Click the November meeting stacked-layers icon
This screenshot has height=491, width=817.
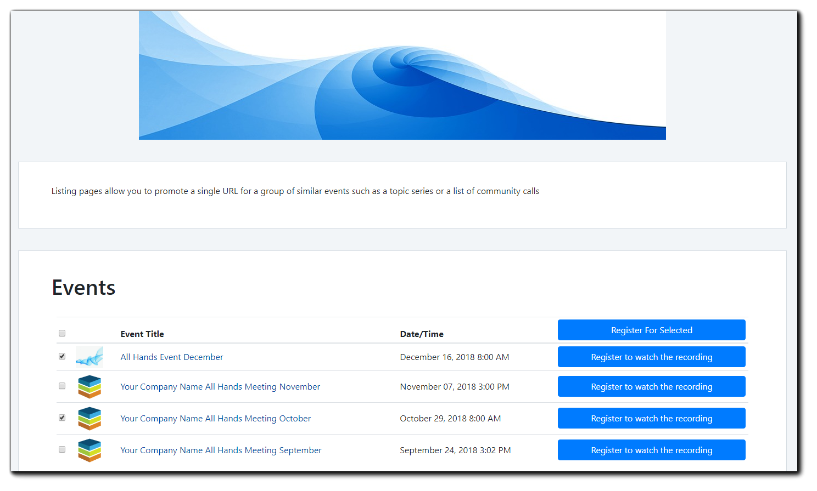point(89,386)
